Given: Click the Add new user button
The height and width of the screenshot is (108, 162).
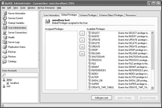Looking at the screenshot, I should tap(102, 98).
